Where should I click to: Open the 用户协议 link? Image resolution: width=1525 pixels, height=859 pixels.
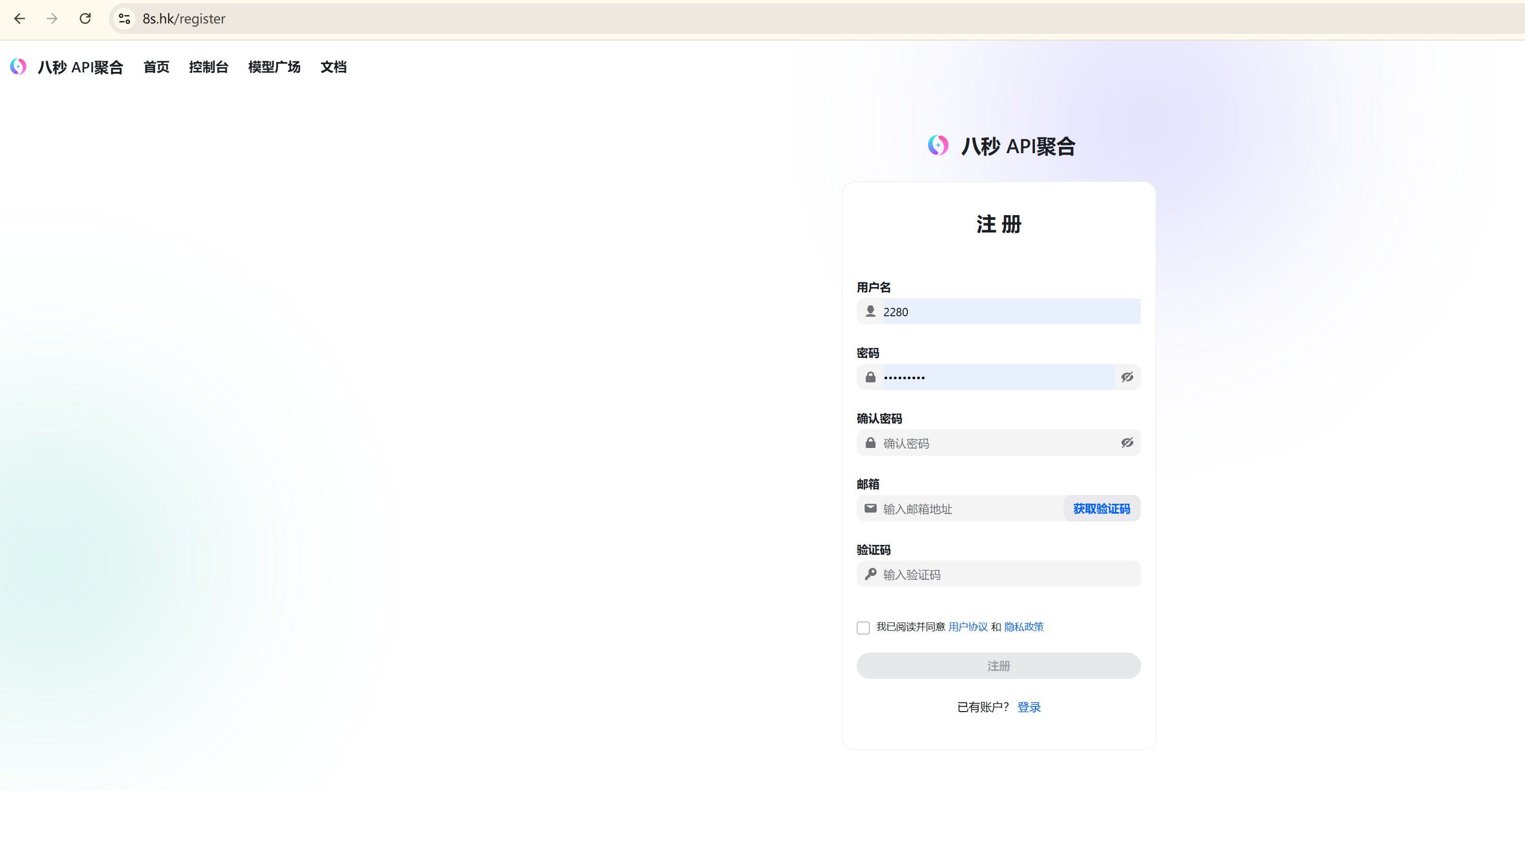(968, 627)
